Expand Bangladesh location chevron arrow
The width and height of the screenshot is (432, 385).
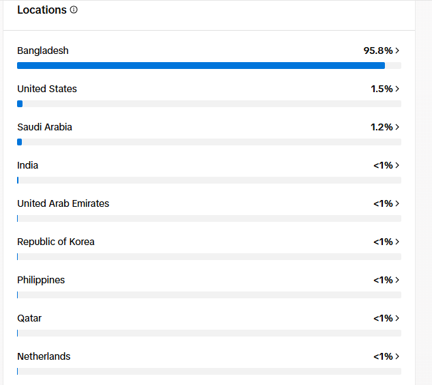397,51
